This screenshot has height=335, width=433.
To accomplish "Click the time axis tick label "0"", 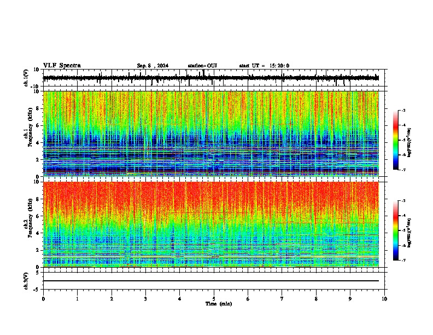I will pos(43,299).
